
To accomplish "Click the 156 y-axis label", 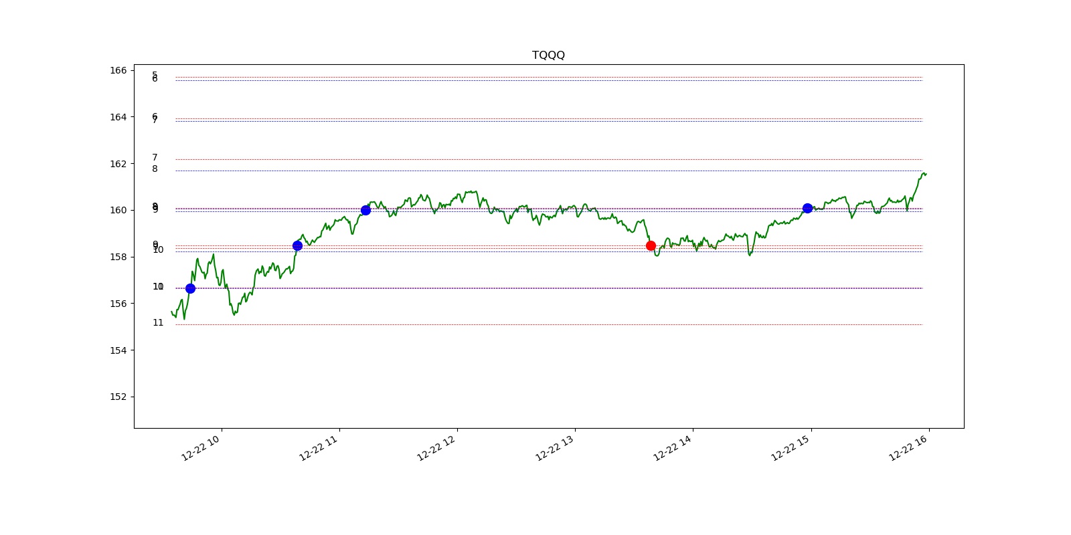I will [118, 304].
